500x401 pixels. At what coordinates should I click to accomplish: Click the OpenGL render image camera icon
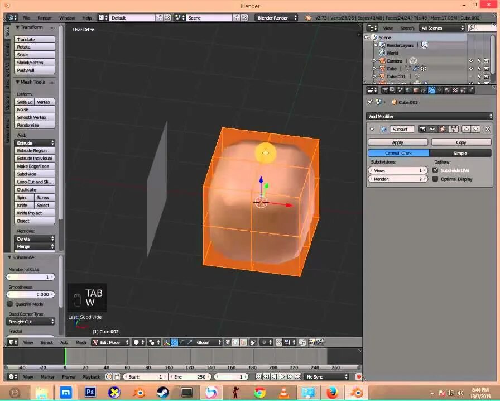(x=311, y=342)
